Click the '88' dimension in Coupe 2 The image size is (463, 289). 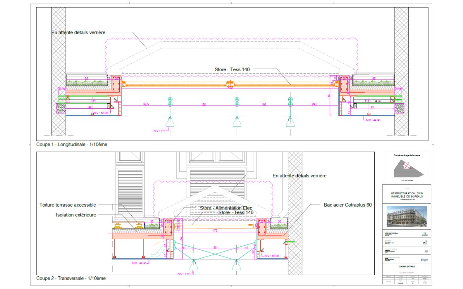click(215, 247)
